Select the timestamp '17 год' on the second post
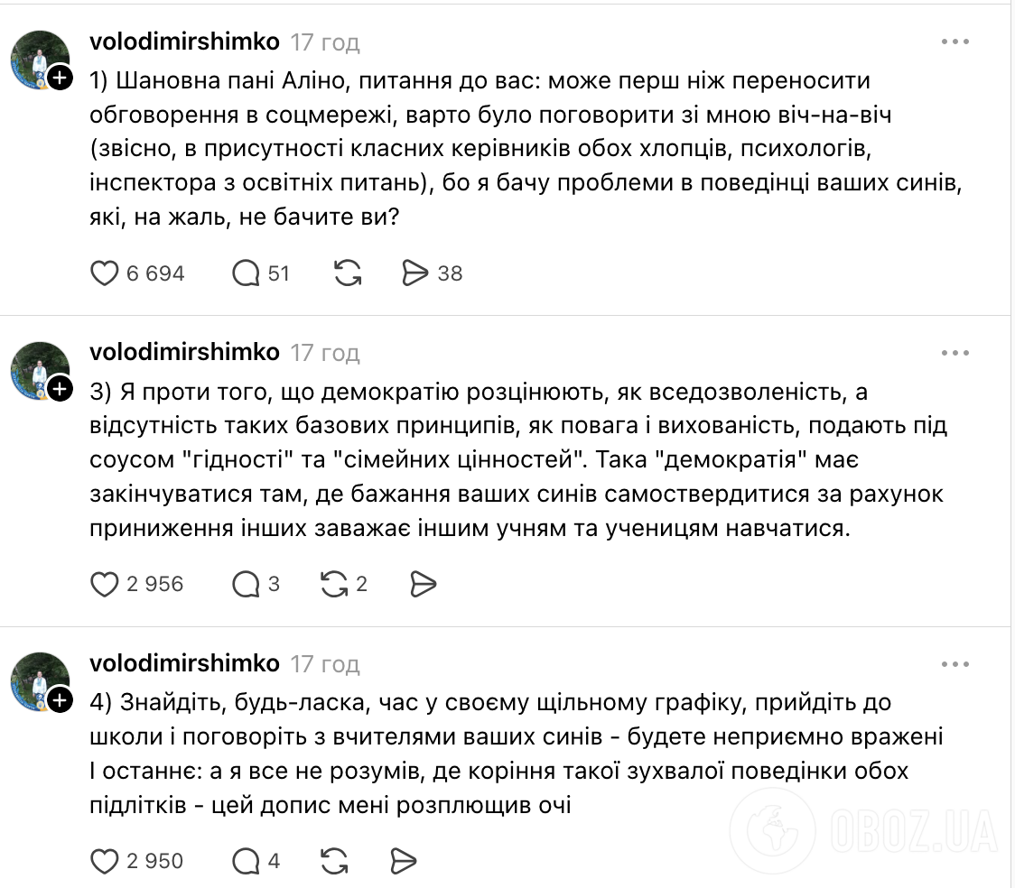This screenshot has width=1015, height=888. 325,353
